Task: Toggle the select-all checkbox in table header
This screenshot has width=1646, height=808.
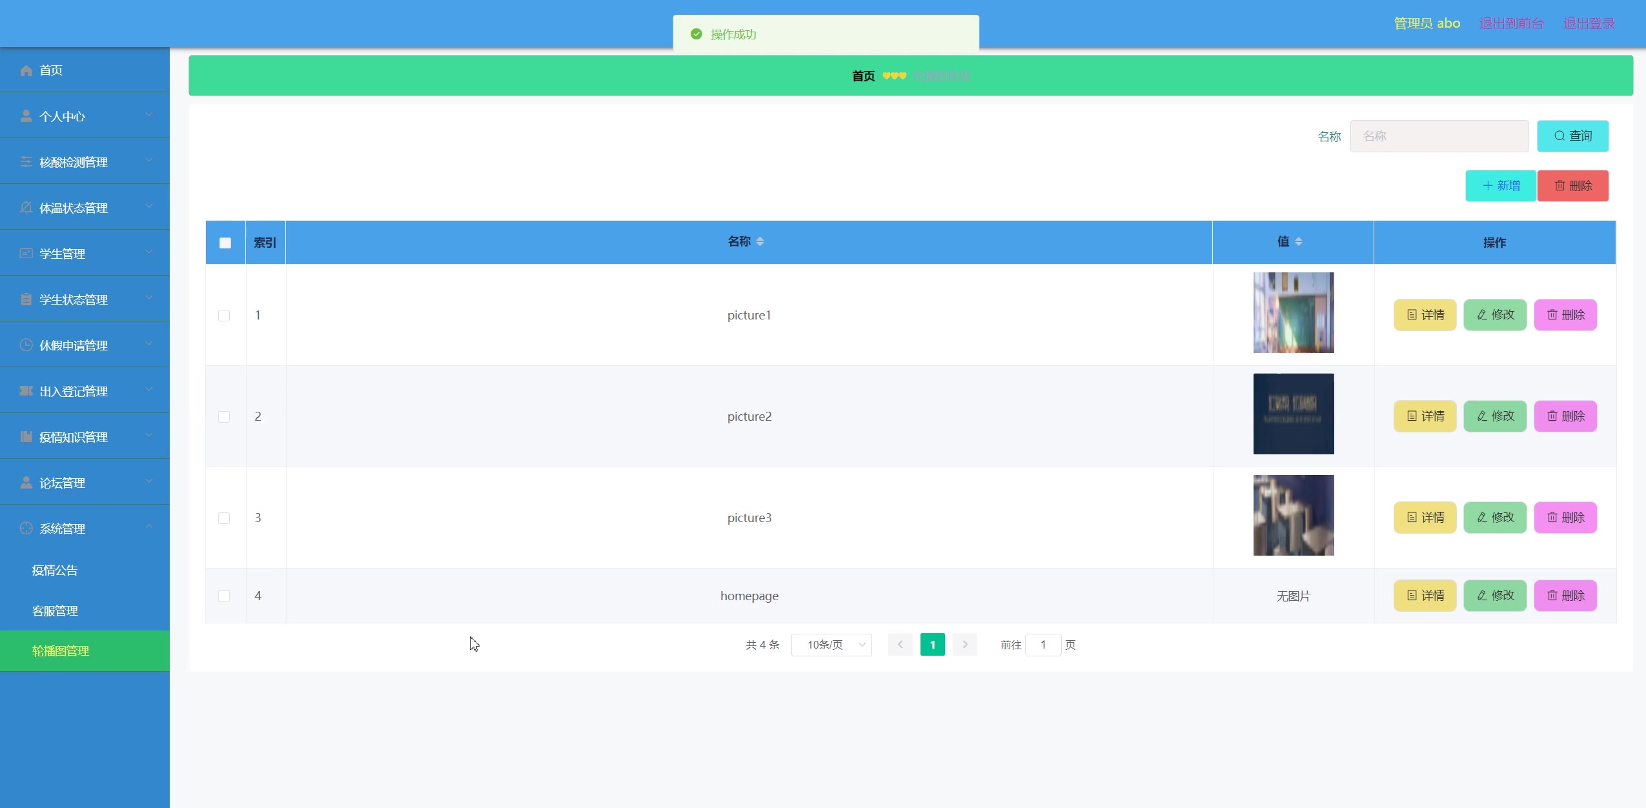Action: pos(225,243)
